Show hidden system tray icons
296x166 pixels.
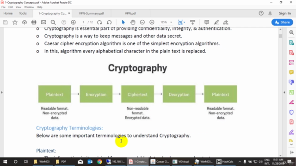pyautogui.click(x=240, y=162)
